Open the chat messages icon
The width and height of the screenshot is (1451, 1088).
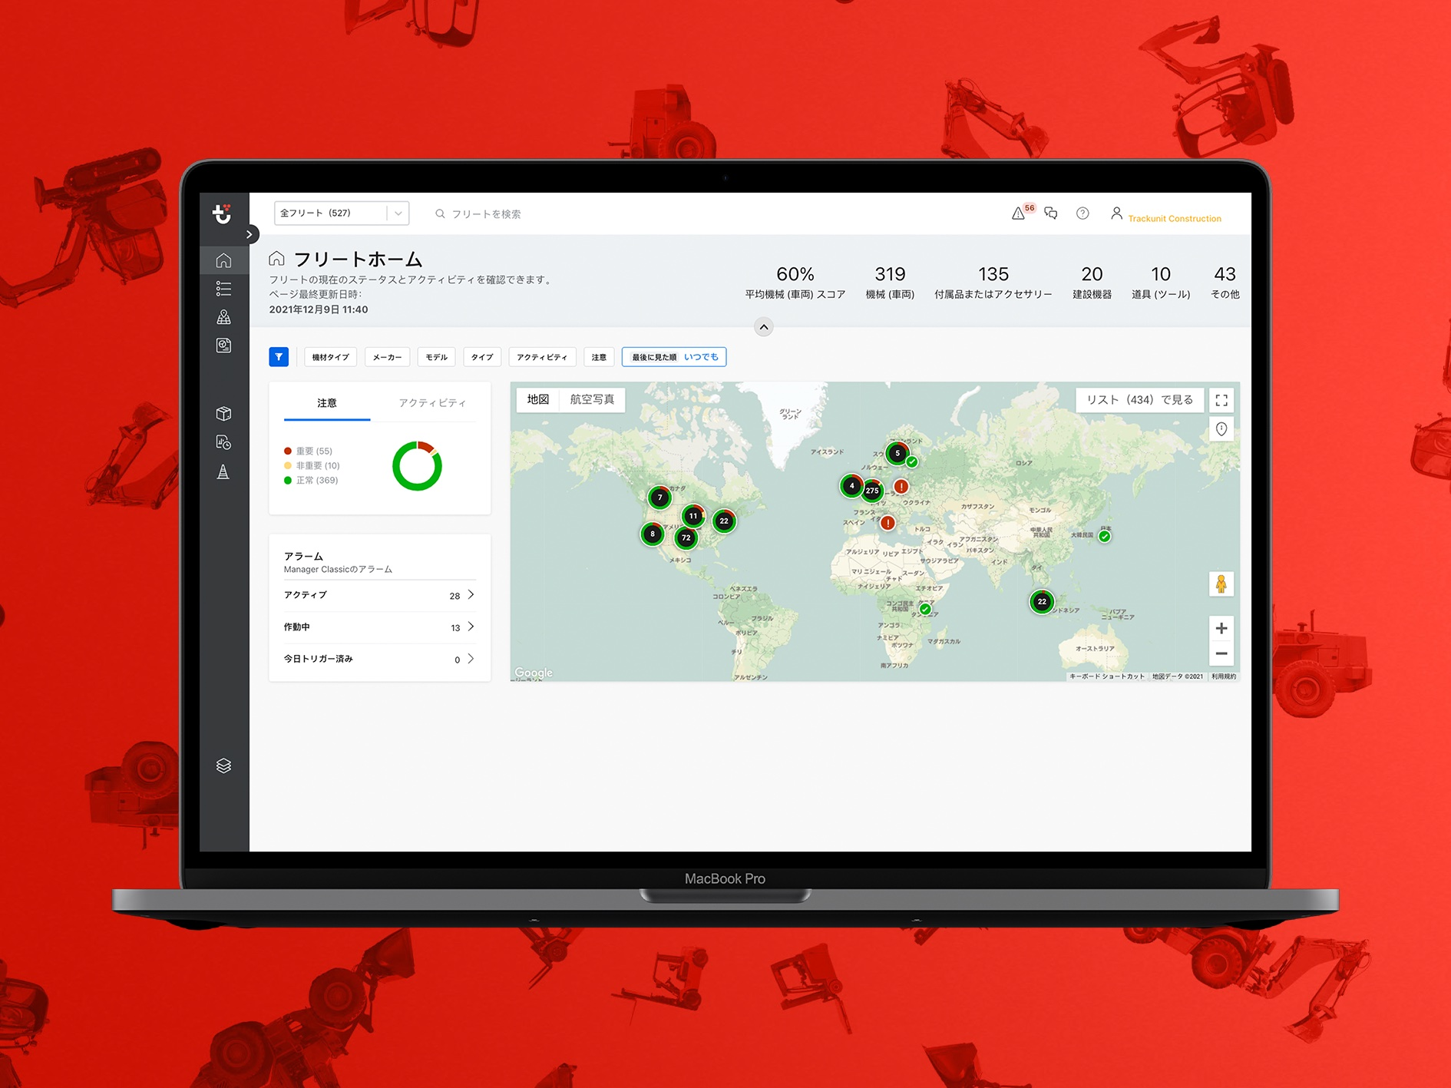tap(1051, 213)
